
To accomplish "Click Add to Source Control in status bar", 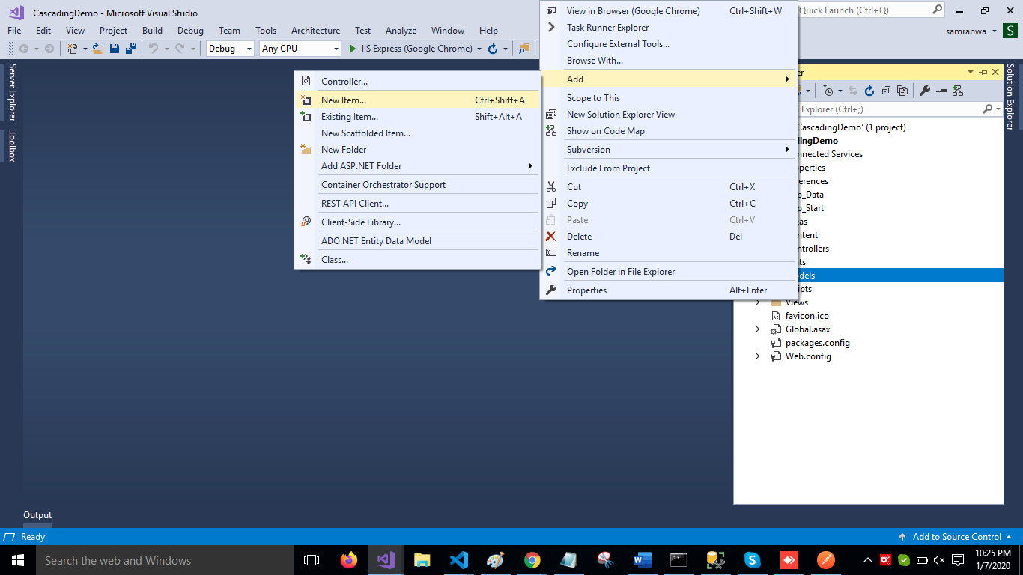I will (956, 537).
